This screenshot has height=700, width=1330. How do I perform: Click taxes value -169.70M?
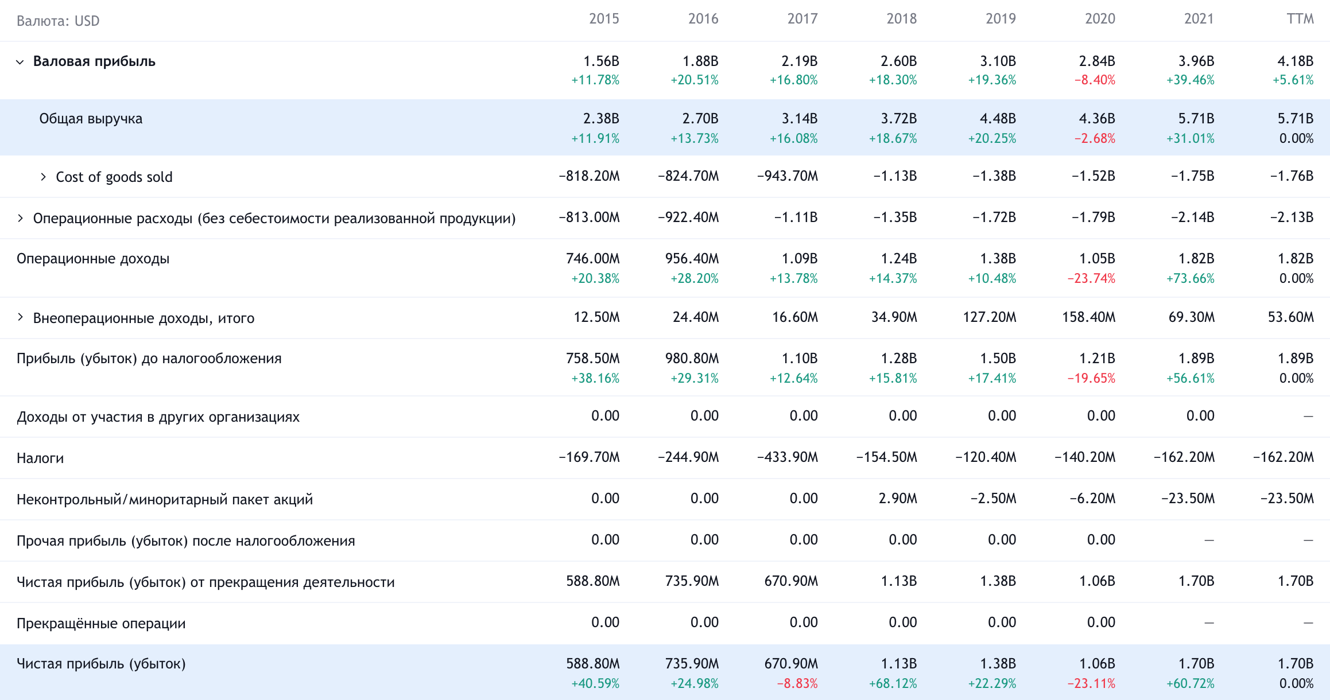590,457
